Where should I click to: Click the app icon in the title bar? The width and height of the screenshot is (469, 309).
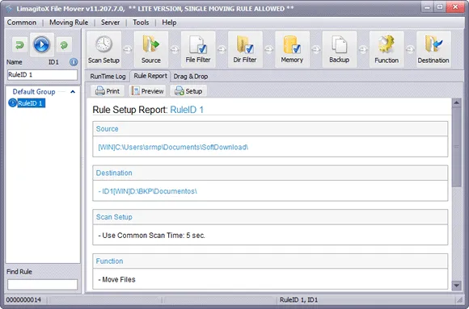pos(9,9)
